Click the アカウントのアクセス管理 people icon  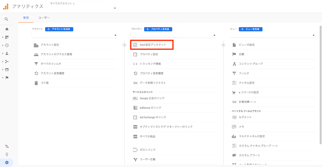(36, 54)
